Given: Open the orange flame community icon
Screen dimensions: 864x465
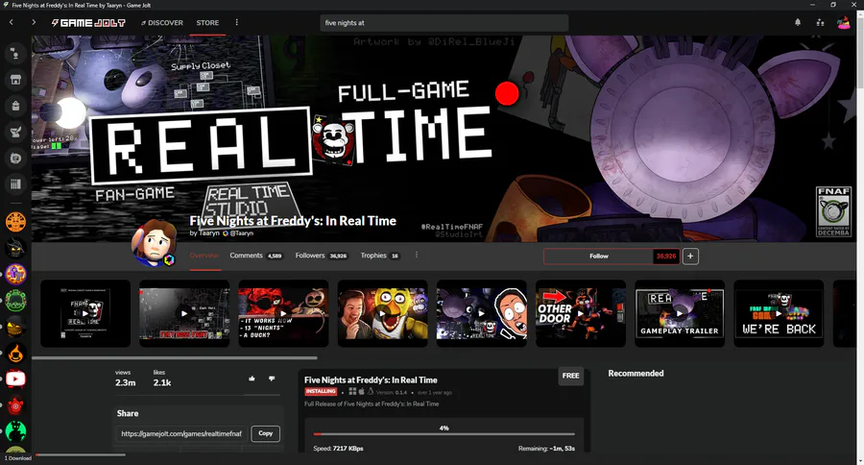Looking at the screenshot, I should tap(15, 353).
